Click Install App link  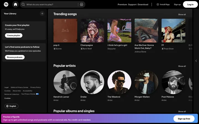tap(163, 4)
